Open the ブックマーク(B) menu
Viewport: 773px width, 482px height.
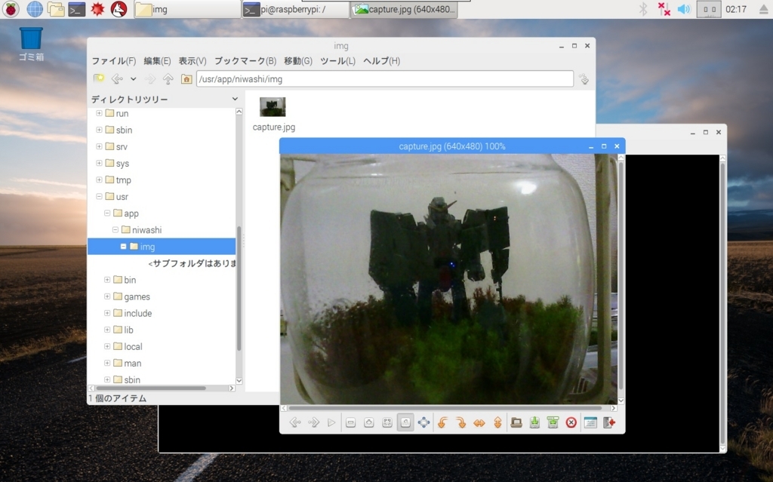245,61
